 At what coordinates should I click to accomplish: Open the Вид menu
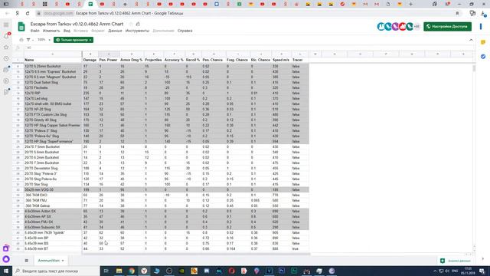coord(67,31)
